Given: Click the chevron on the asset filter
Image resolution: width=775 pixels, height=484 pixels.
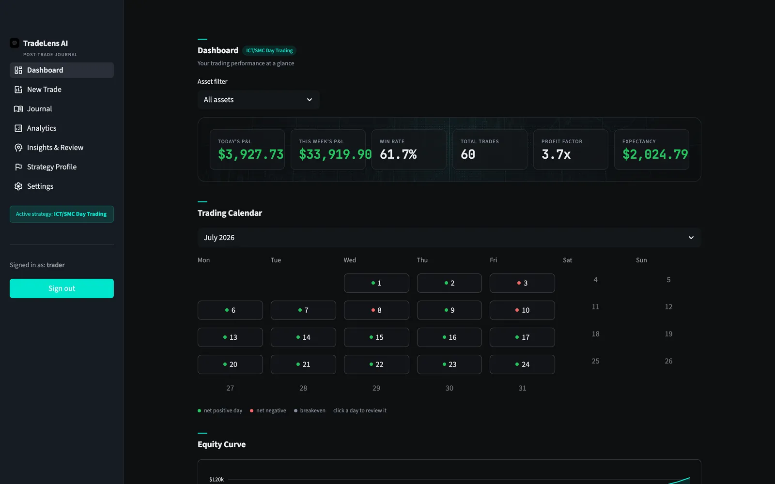Looking at the screenshot, I should (309, 100).
